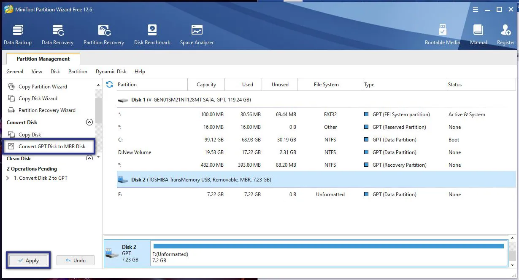519x280 pixels.
Task: Apply the pending operations
Action: point(28,260)
